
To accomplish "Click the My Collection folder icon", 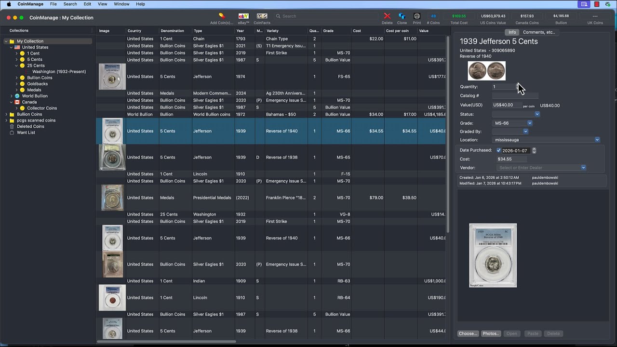I will (12, 41).
